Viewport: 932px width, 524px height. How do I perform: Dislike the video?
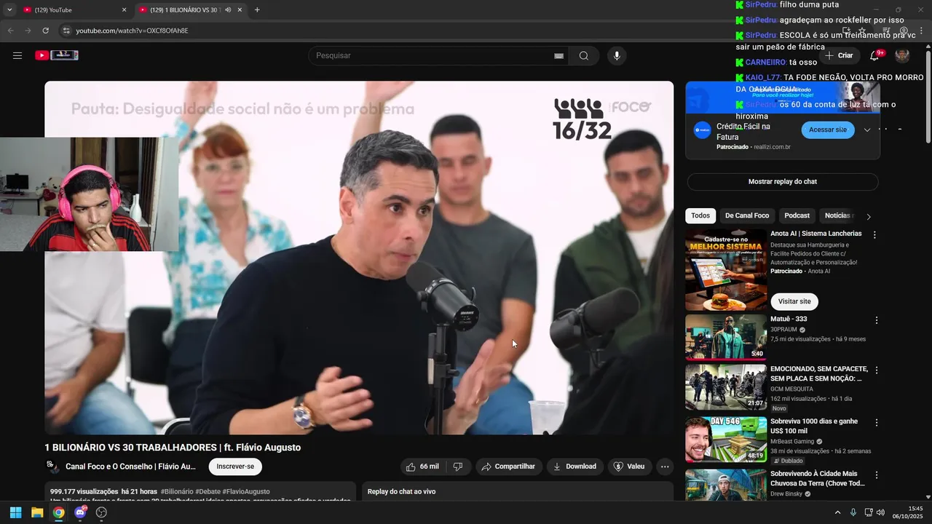[458, 467]
